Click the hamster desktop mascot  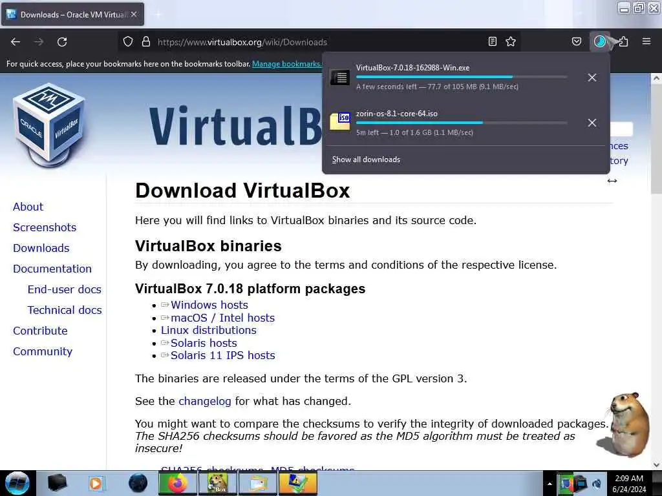click(x=625, y=424)
